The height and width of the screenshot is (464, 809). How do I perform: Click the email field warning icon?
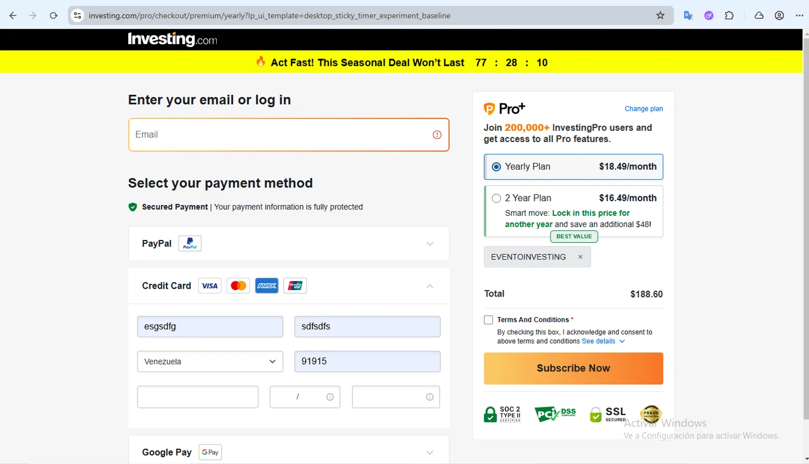point(437,135)
